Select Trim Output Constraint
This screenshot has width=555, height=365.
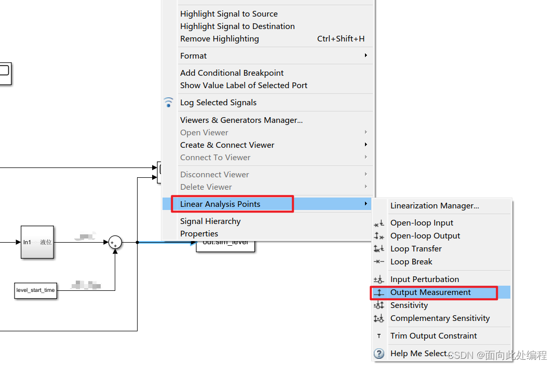click(434, 336)
